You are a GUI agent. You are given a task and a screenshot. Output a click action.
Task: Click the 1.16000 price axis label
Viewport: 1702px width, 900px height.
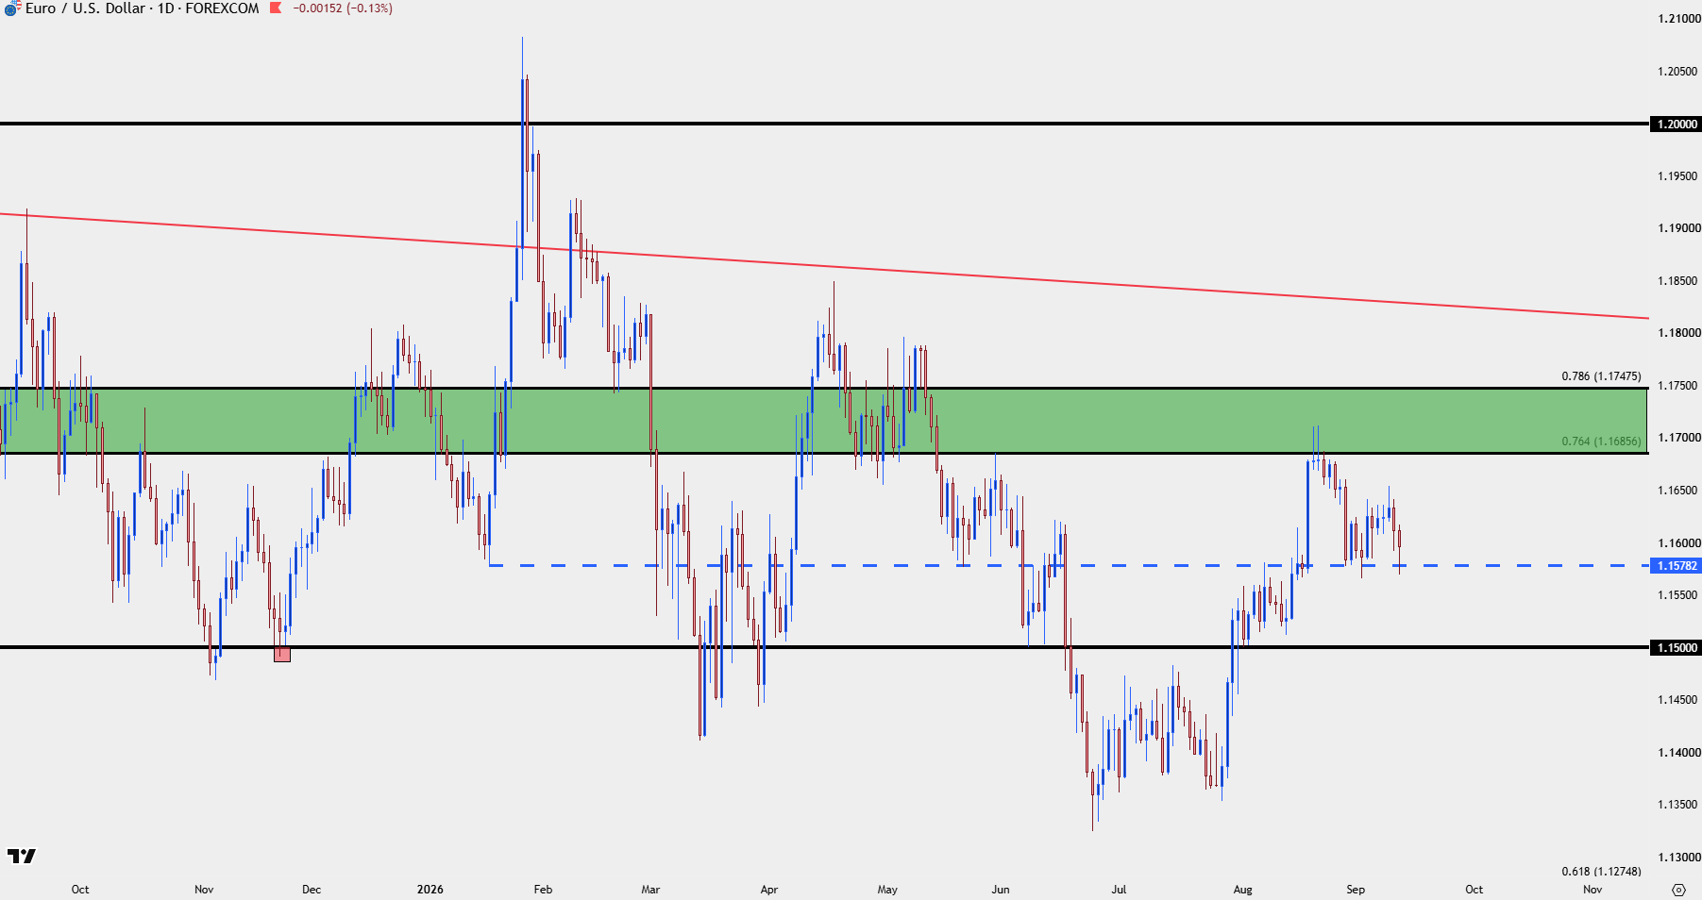[1678, 543]
